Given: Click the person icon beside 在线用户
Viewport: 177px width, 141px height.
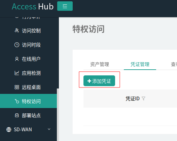Looking at the screenshot, I should tap(17, 59).
